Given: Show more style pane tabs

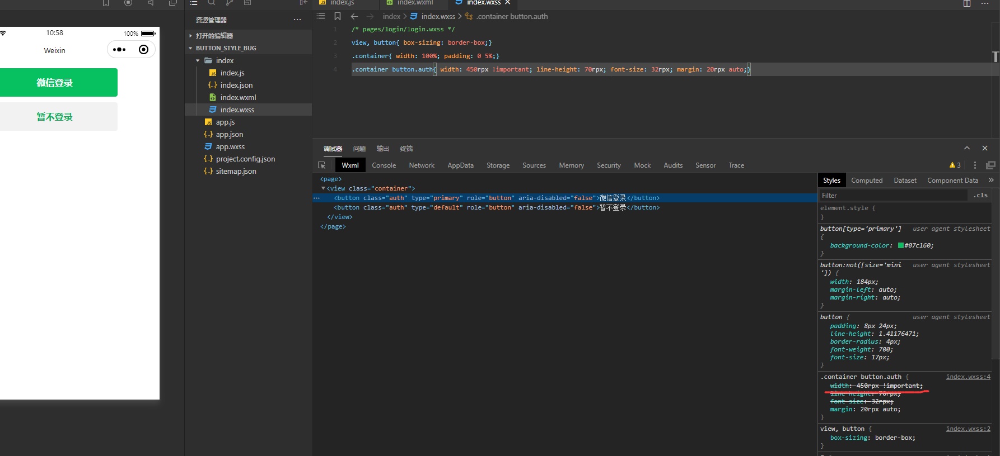Looking at the screenshot, I should pyautogui.click(x=991, y=180).
